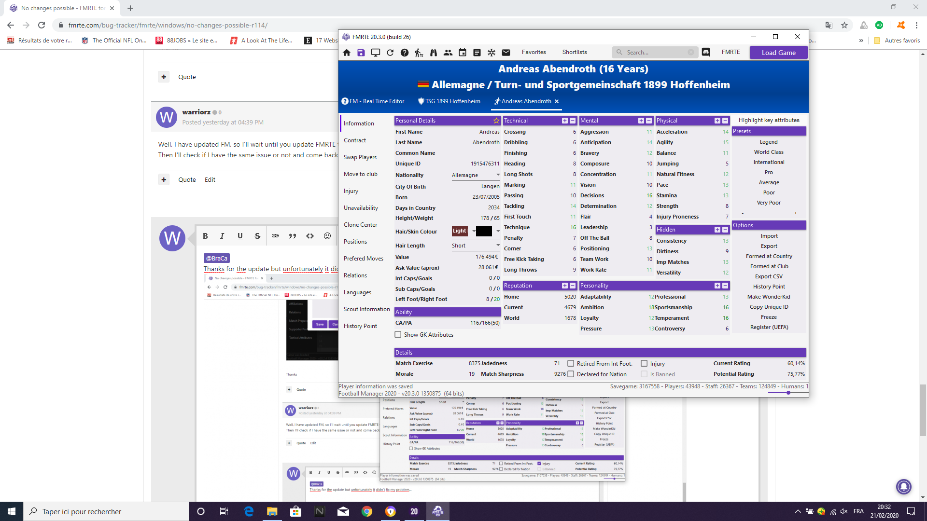Click the underline icon in forum reply editor
Screen dimensions: 927x521
240,236
